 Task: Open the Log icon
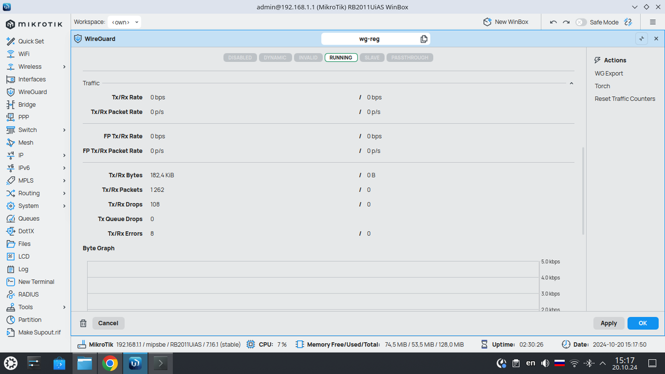pyautogui.click(x=10, y=269)
